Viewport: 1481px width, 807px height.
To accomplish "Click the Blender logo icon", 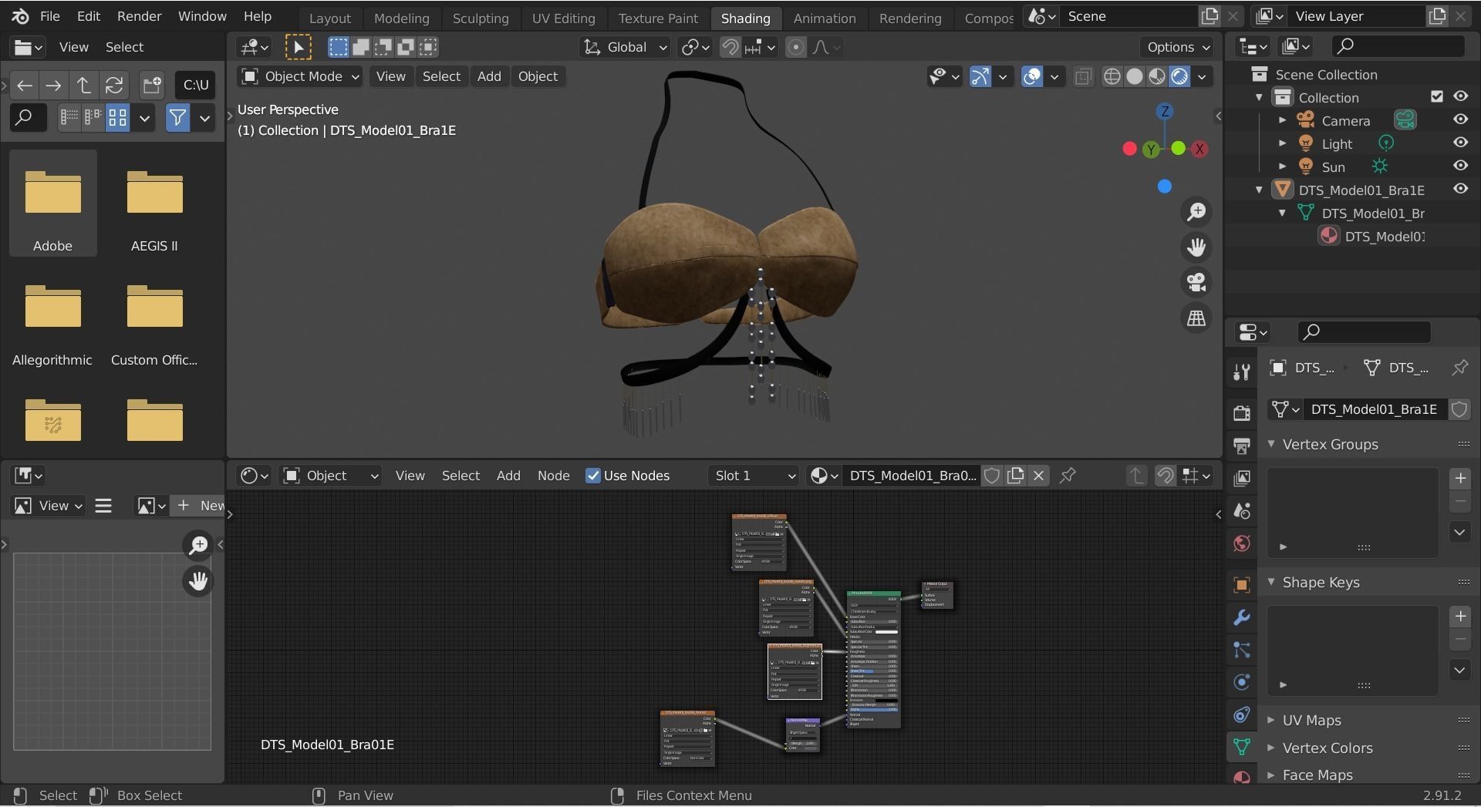I will tap(21, 16).
